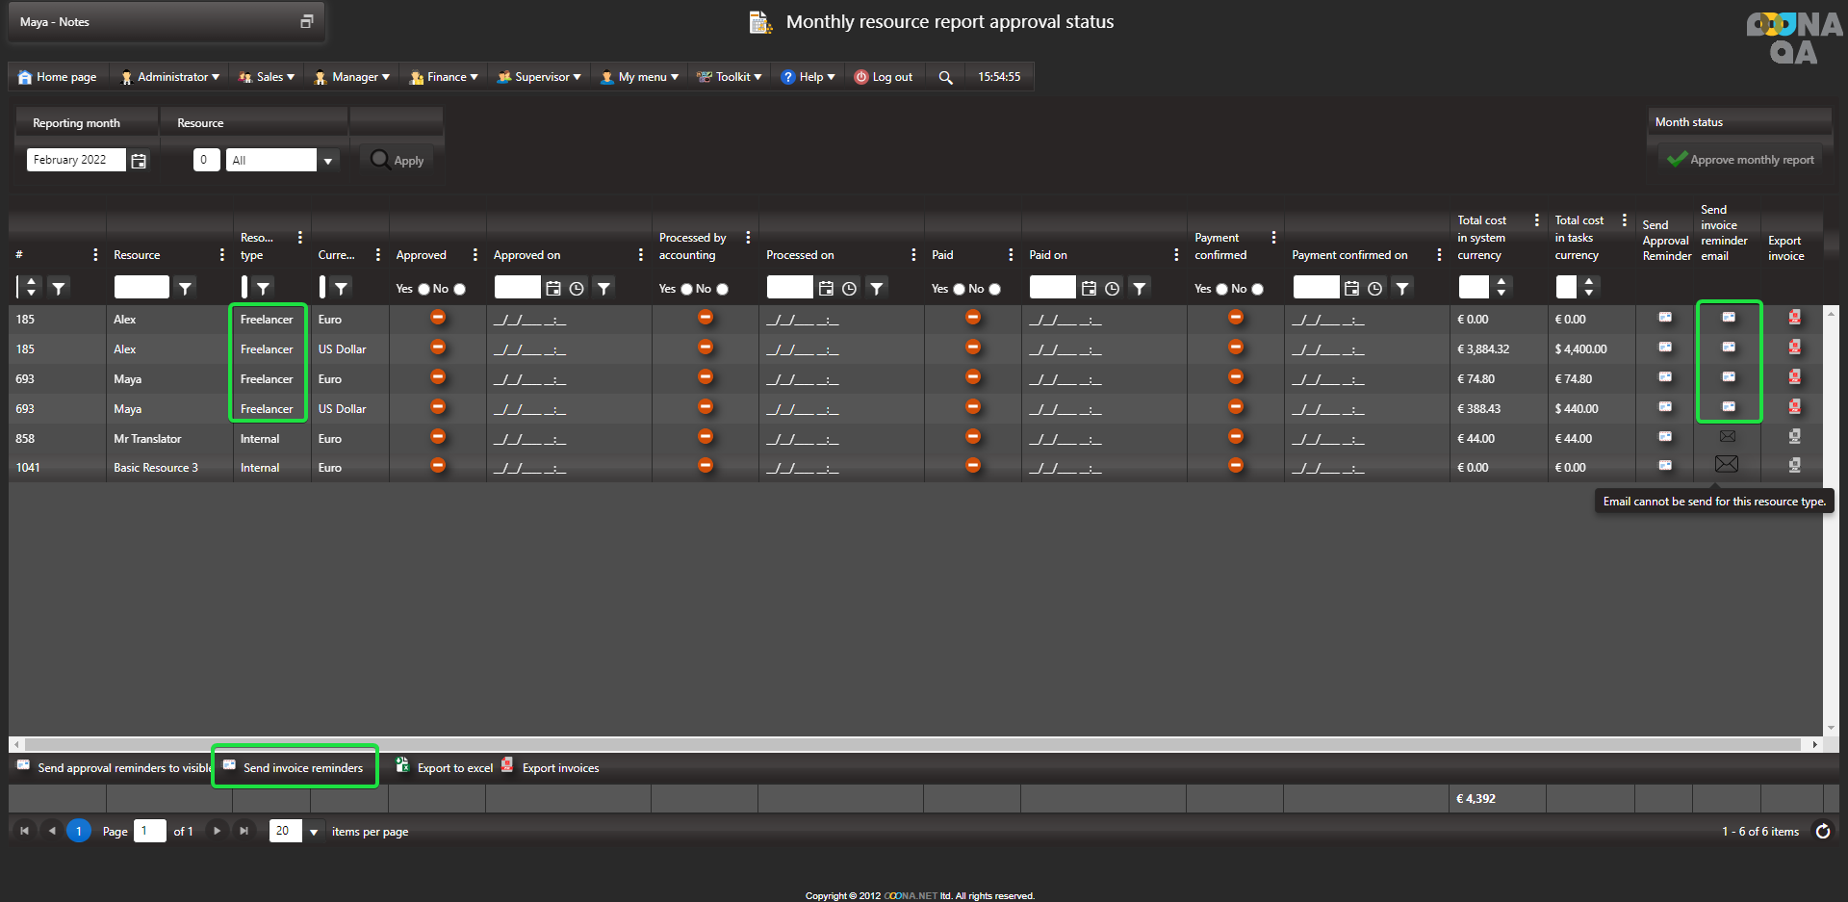This screenshot has height=902, width=1848.
Task: Open the Resource column options menu
Action: 221,255
